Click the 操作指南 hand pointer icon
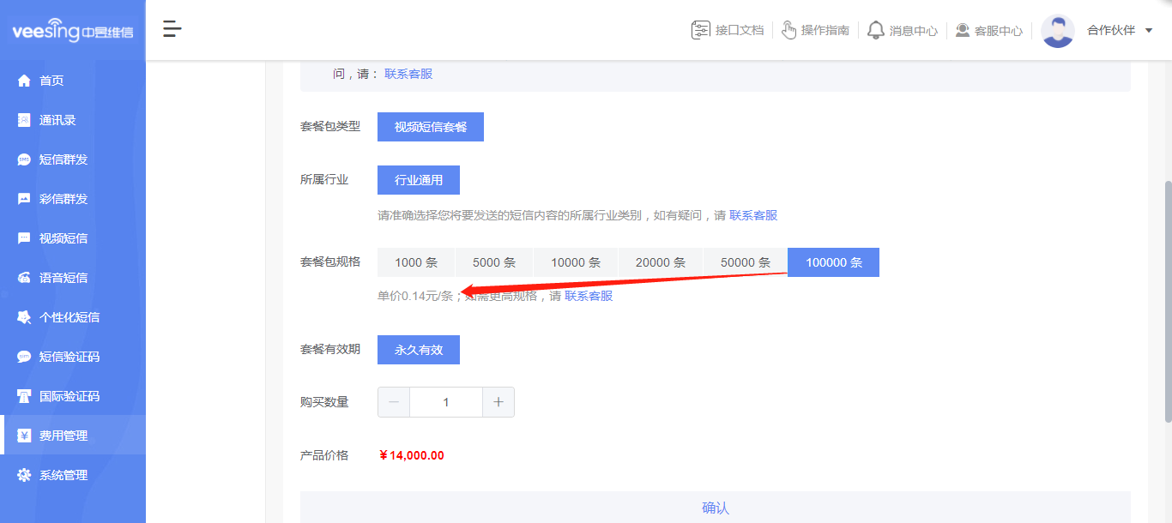The height and width of the screenshot is (523, 1172). tap(788, 30)
